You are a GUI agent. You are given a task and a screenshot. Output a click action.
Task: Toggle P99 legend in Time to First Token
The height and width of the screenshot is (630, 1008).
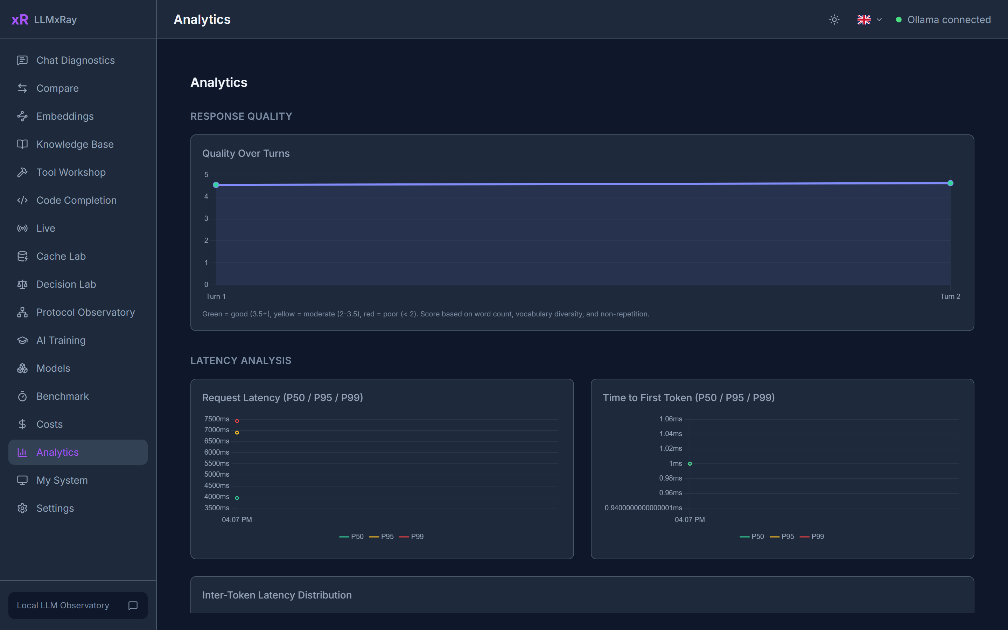[x=811, y=537]
